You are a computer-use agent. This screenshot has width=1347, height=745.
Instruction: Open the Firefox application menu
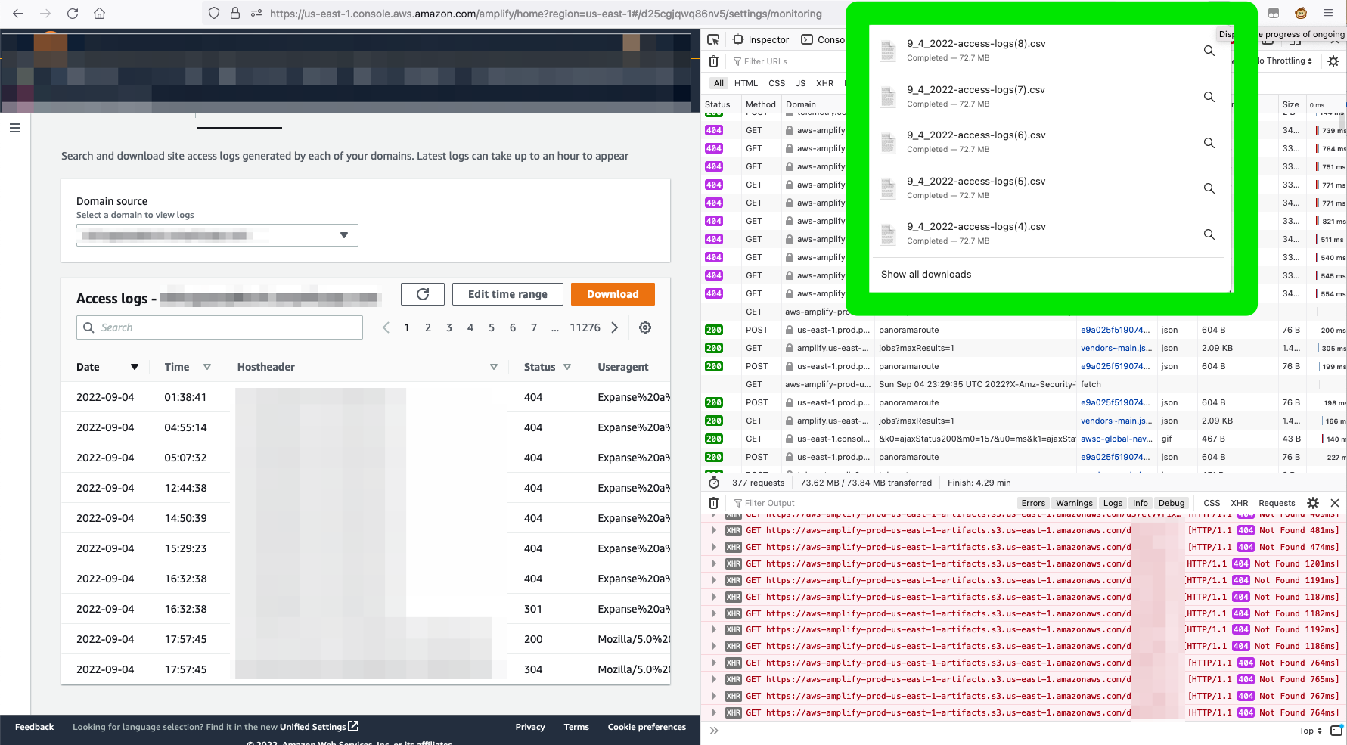(1327, 13)
